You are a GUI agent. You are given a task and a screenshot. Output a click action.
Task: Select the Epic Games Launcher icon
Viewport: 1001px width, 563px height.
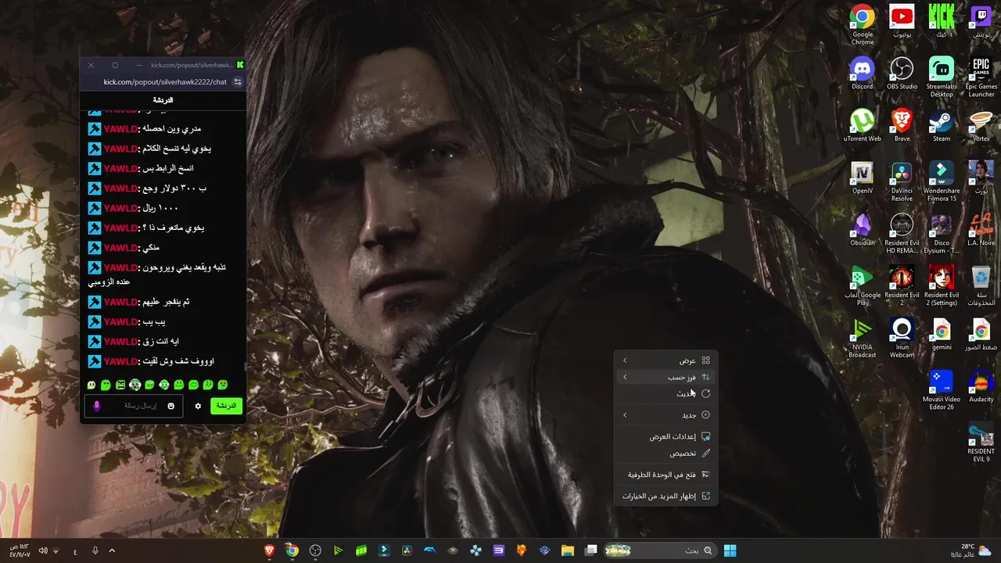click(981, 77)
